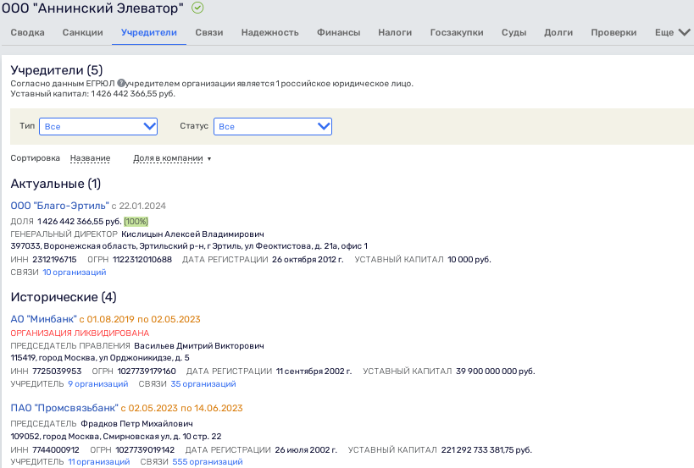Click director name Кислицын Алексей Владимирович
694x468 pixels.
point(192,234)
